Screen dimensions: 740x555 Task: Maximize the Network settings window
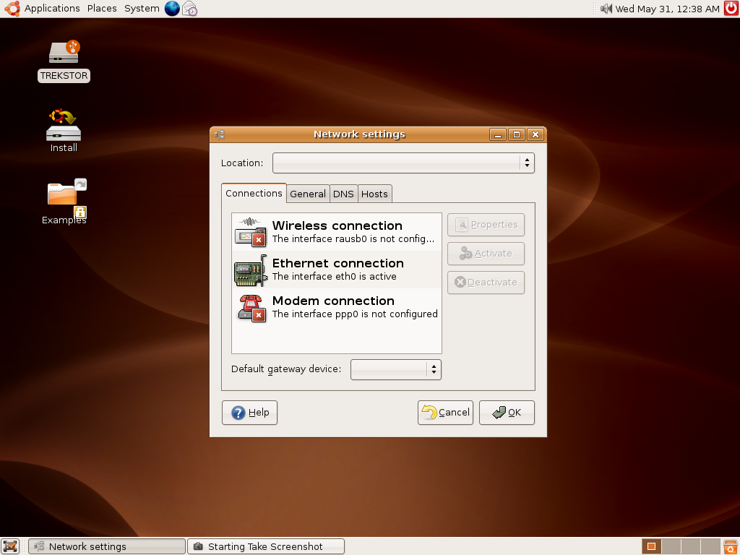tap(516, 134)
